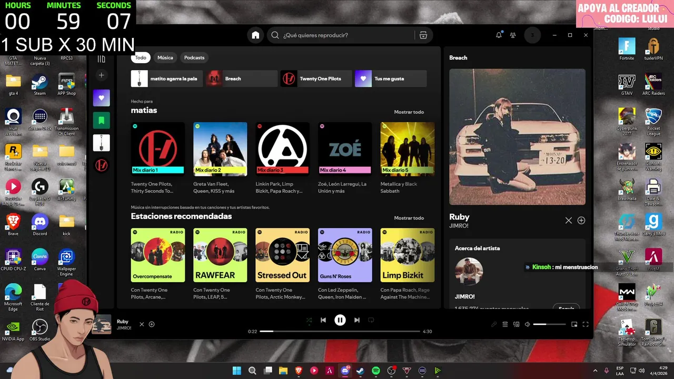Open now playing thumbnail in bottom bar
The width and height of the screenshot is (674, 379).
pyautogui.click(x=102, y=324)
